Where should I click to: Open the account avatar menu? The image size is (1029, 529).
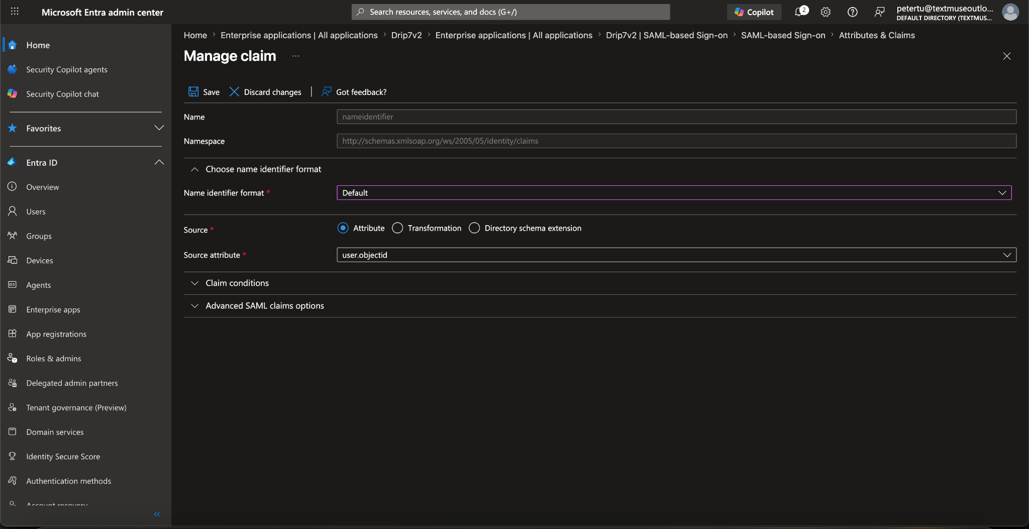point(1010,12)
